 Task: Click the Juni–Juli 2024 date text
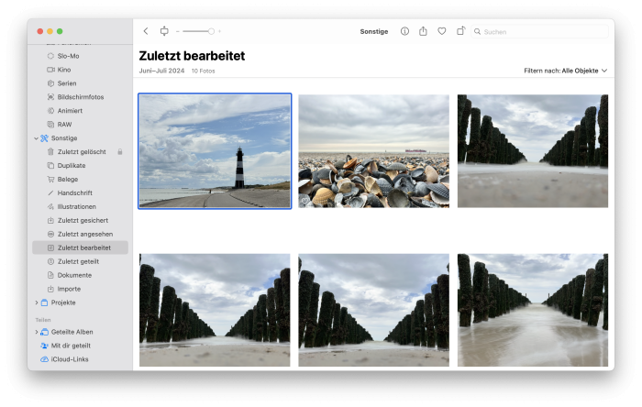161,71
